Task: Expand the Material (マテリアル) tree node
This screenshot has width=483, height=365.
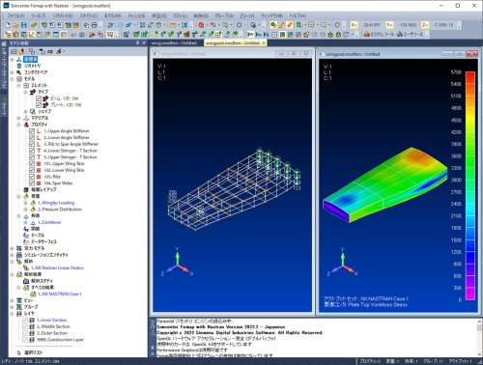Action: point(19,118)
